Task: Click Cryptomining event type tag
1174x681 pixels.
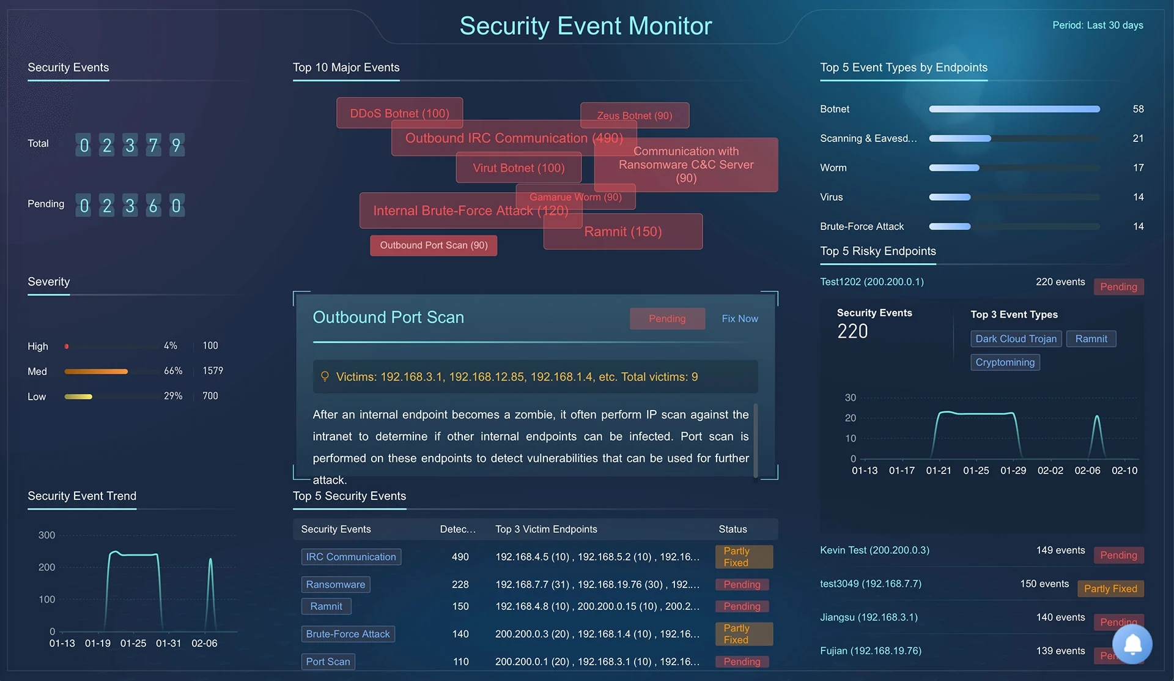Action: (x=1005, y=362)
